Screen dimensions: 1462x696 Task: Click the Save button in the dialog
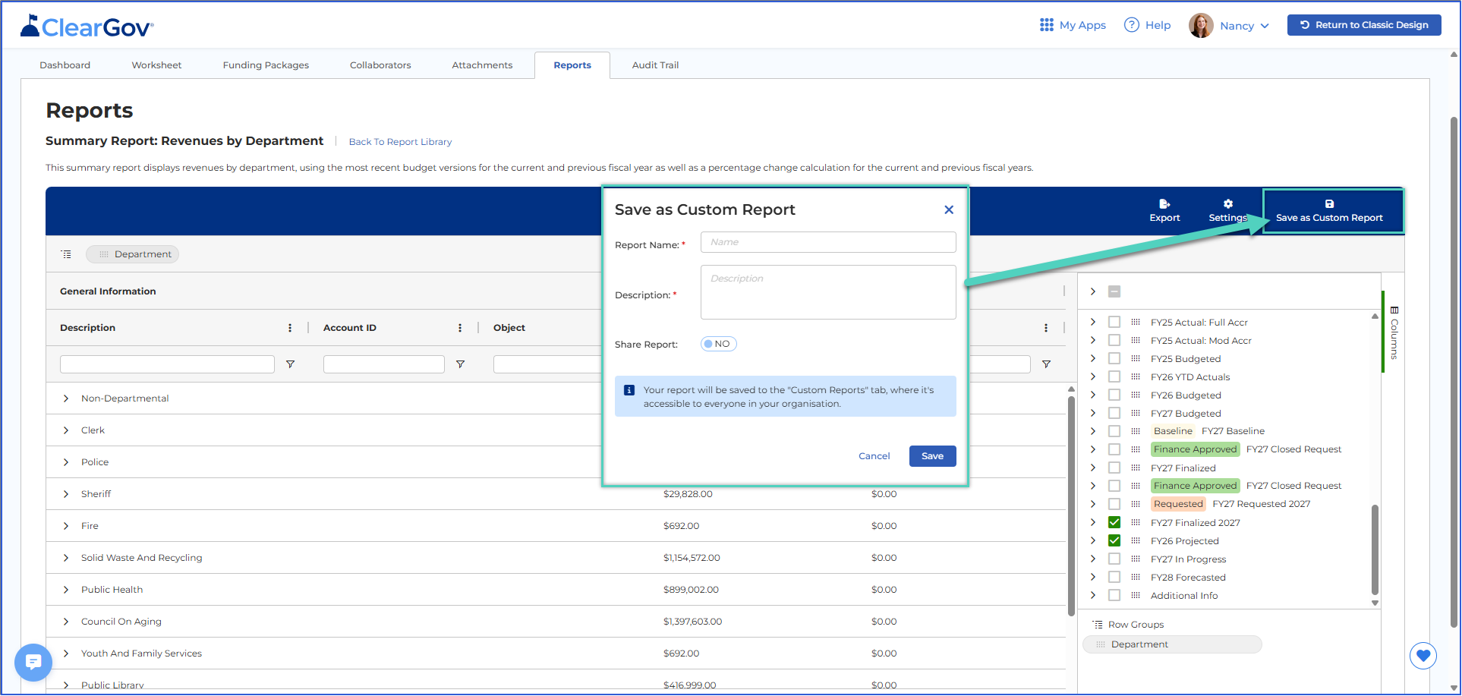pos(933,456)
